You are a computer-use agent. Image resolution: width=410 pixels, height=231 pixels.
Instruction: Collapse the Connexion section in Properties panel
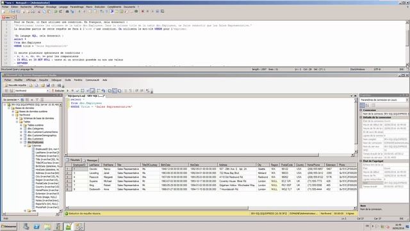coord(361,110)
